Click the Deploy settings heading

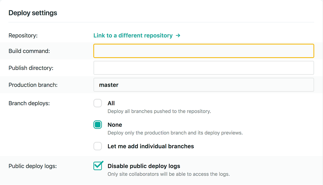(x=33, y=13)
